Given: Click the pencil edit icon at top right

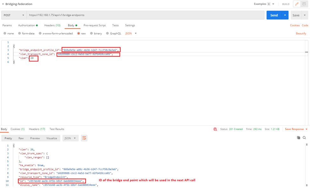Looking at the screenshot, I should 297,4.
